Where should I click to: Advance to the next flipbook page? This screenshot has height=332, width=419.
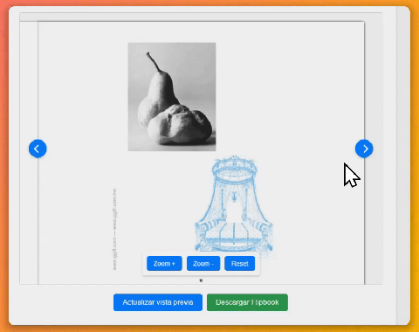[364, 149]
